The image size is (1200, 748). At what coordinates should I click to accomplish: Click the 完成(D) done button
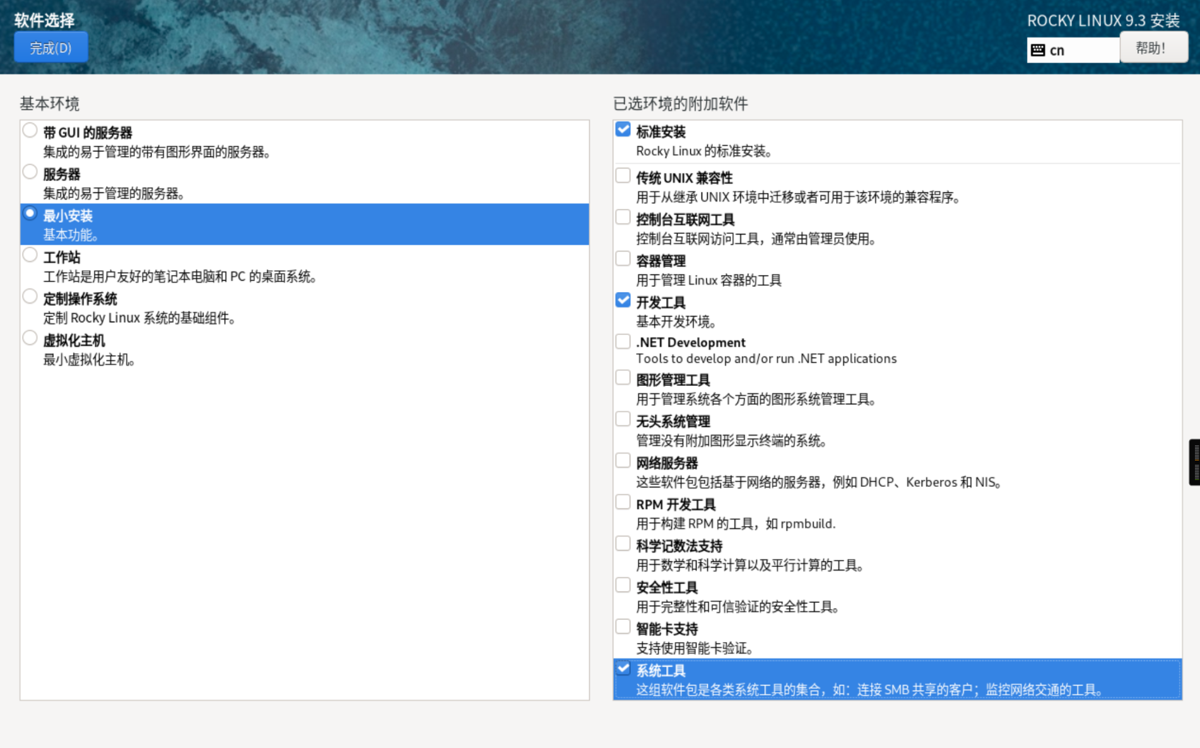point(50,48)
